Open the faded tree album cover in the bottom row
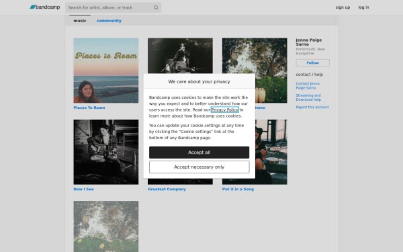This screenshot has height=252, width=403. click(x=106, y=226)
